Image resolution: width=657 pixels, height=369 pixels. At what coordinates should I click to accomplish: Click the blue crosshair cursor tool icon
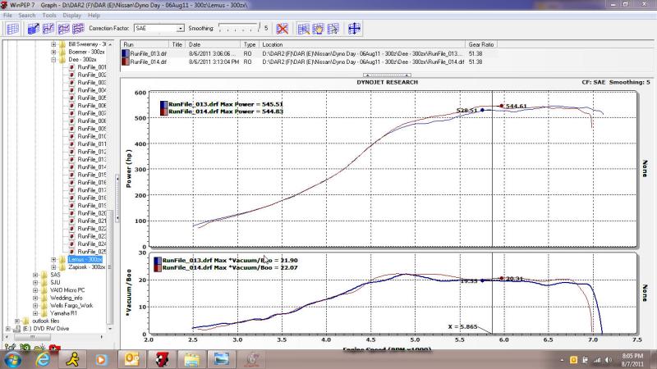[x=356, y=28]
